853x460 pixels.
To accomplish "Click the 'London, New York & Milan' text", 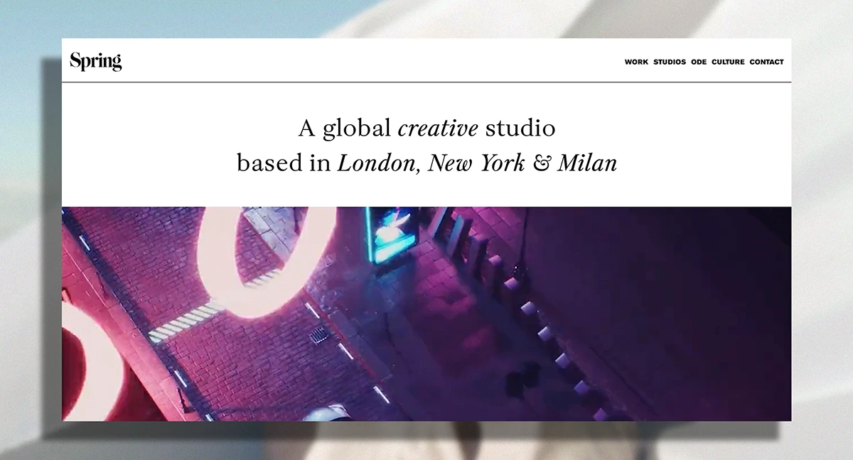I will click(x=477, y=164).
